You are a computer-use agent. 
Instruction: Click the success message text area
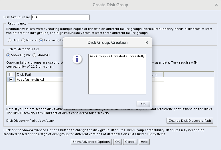click(117, 74)
